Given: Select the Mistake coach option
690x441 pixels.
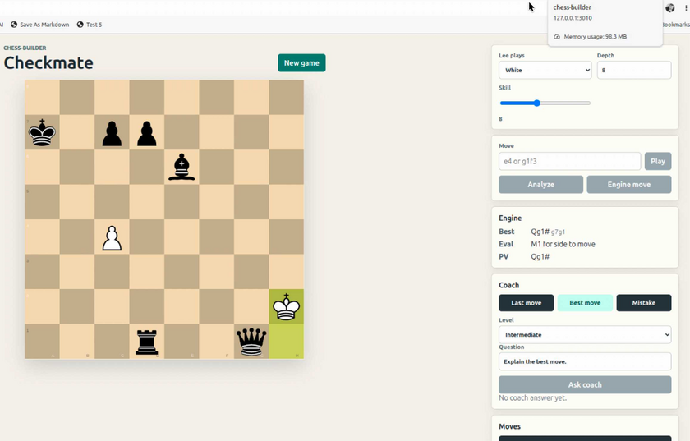Looking at the screenshot, I should (644, 303).
